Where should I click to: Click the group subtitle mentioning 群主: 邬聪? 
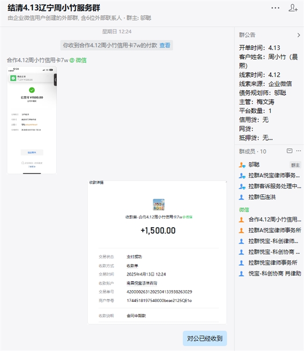point(80,18)
